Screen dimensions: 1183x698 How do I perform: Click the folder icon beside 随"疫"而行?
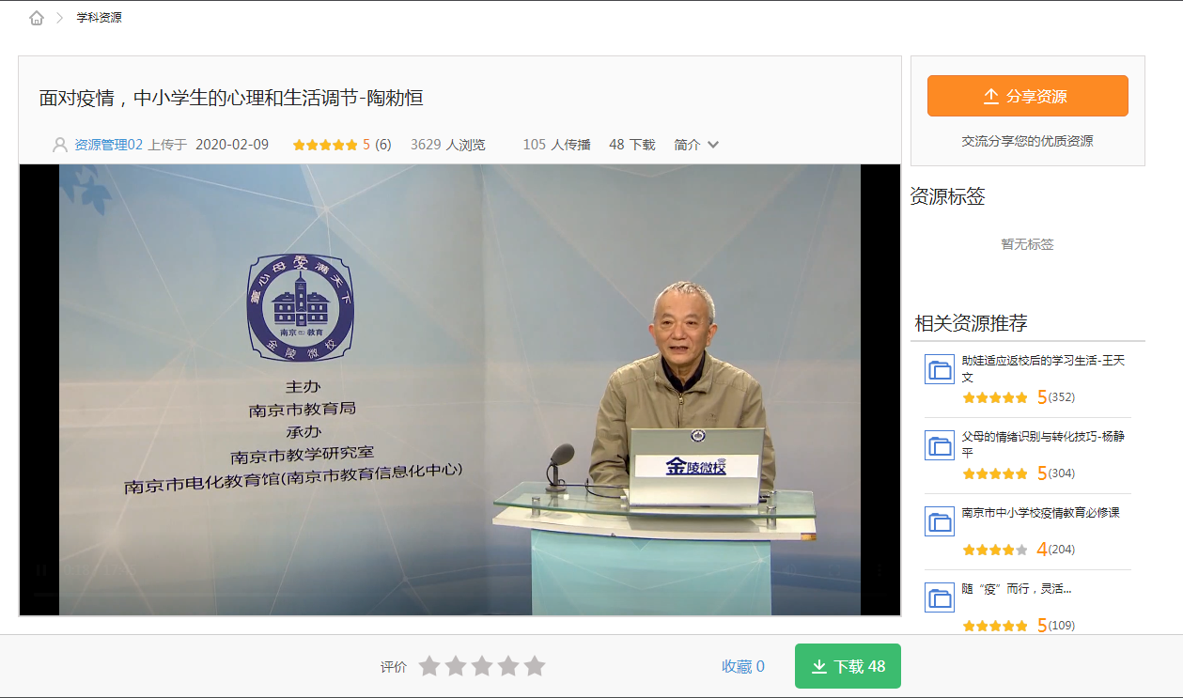pyautogui.click(x=940, y=597)
